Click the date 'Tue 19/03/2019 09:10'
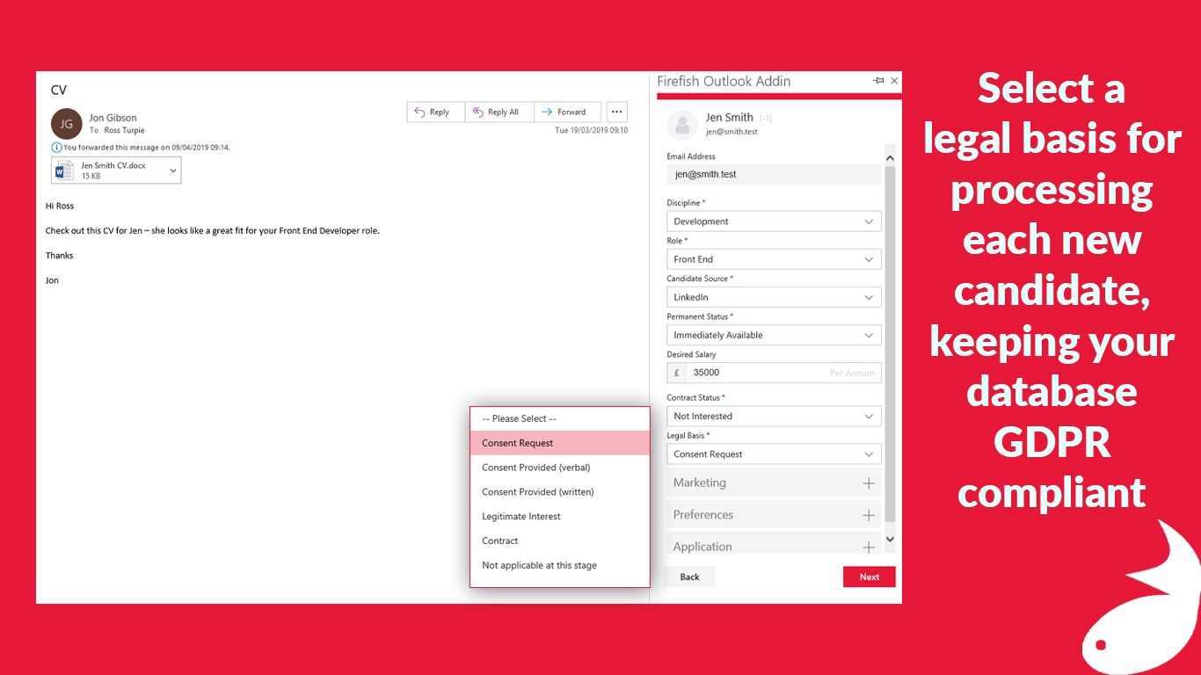This screenshot has height=675, width=1201. click(592, 130)
